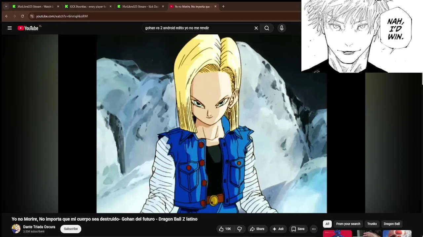423x237 pixels.
Task: Click the YouTube search input field
Action: tap(198, 28)
